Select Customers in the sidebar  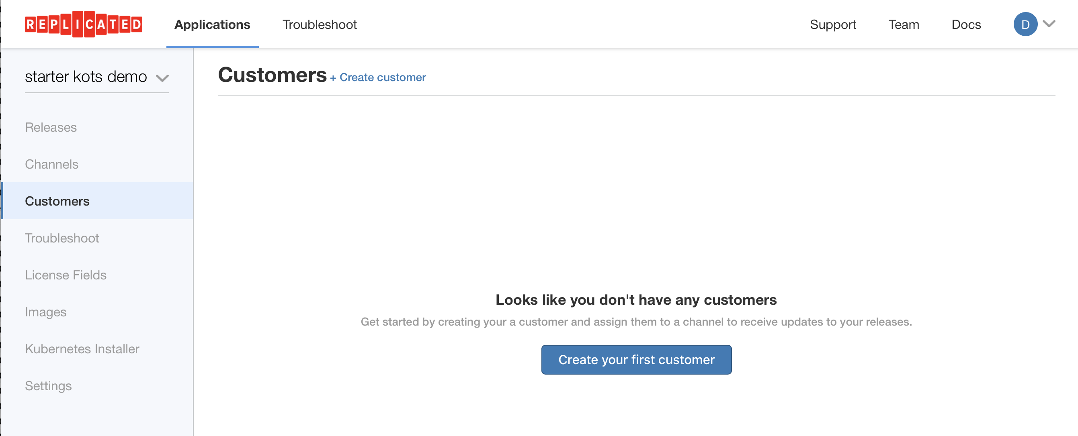tap(98, 201)
